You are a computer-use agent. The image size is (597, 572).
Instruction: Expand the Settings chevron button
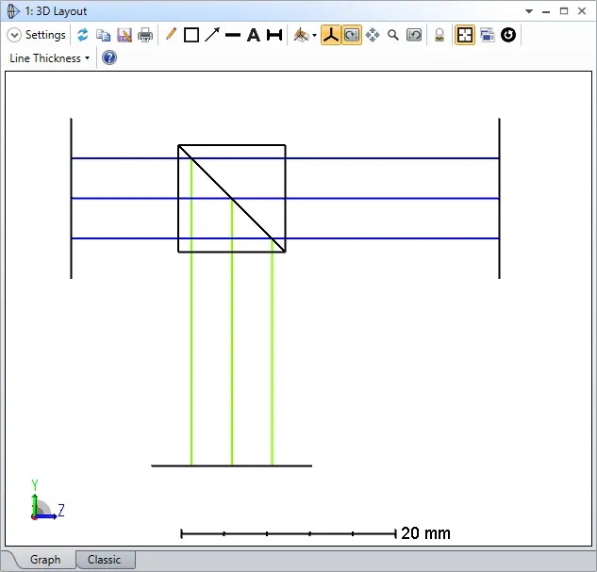pyautogui.click(x=14, y=35)
